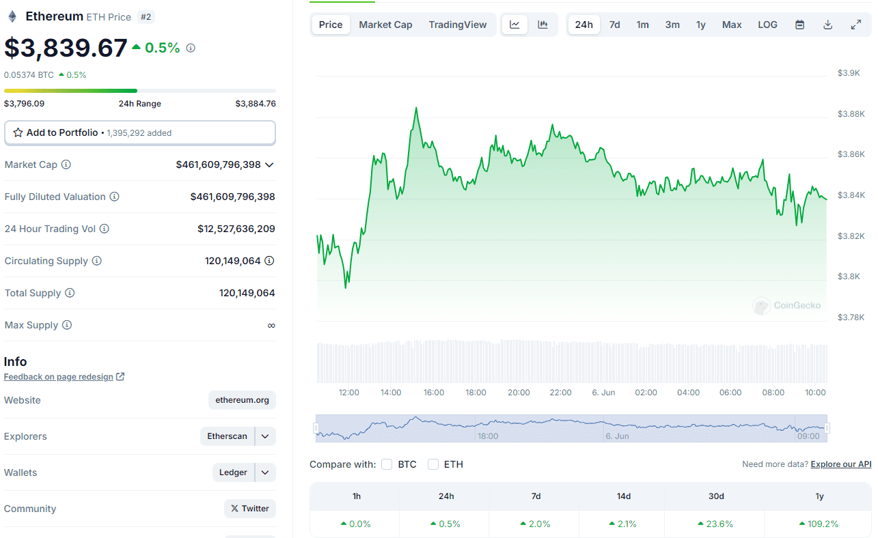Click the right handle of the chart range navigator
878x538 pixels.
[827, 428]
